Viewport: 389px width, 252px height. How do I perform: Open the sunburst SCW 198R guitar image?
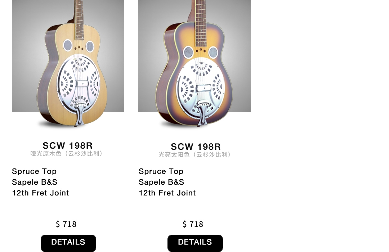point(194,63)
